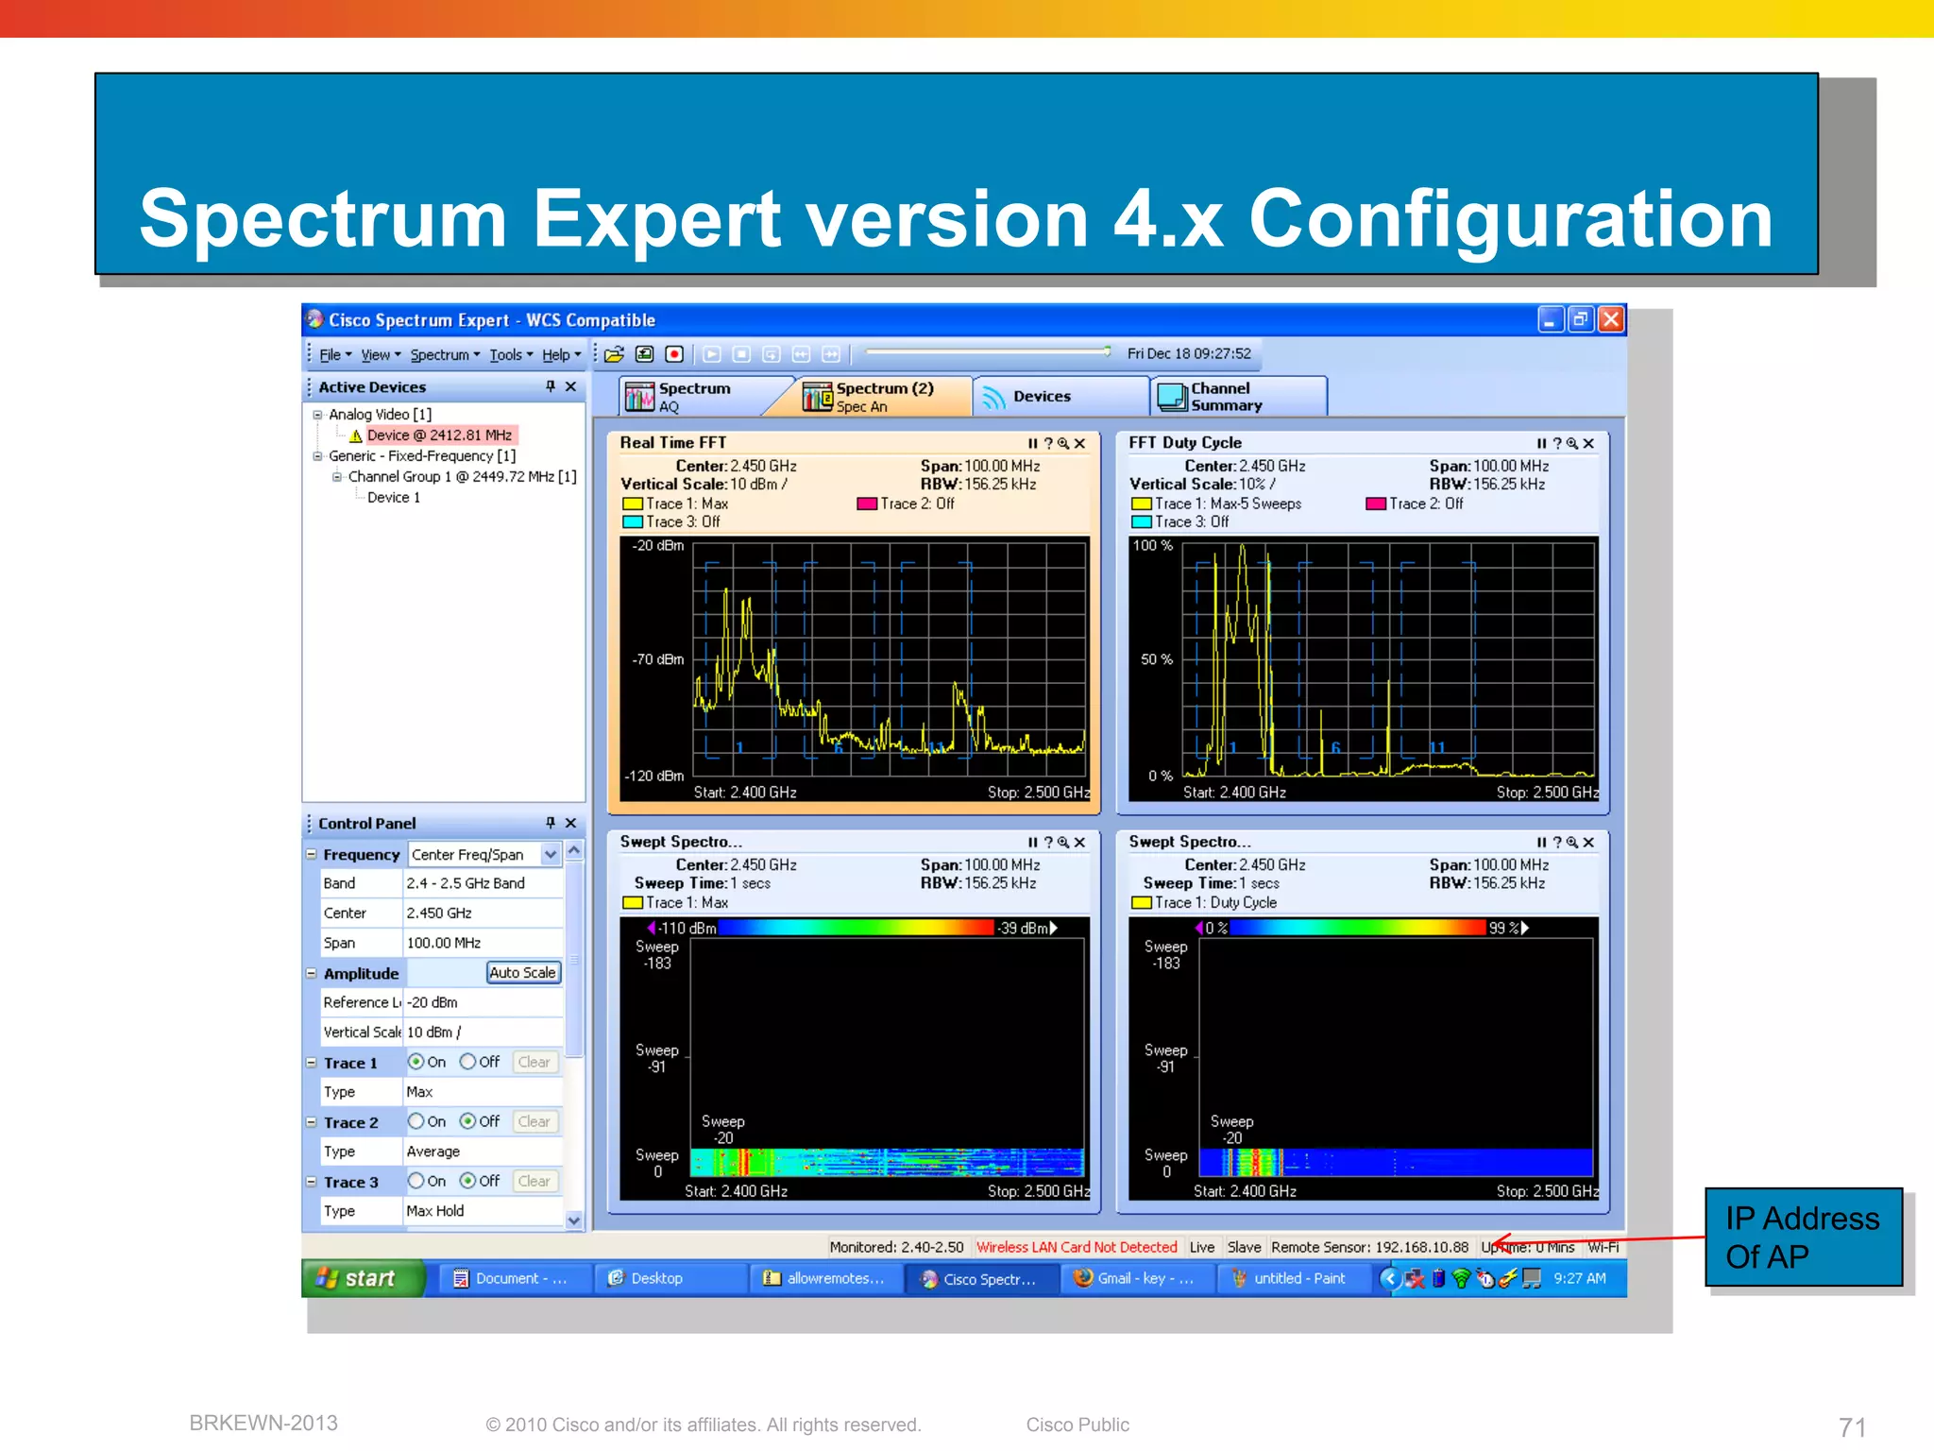This screenshot has height=1451, width=1934.
Task: Select Device @ 2412.81 MHz
Action: 439,435
